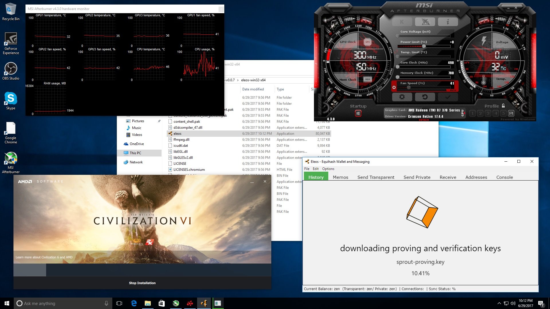Open the File menu in Eleos
Image resolution: width=550 pixels, height=309 pixels.
point(307,169)
